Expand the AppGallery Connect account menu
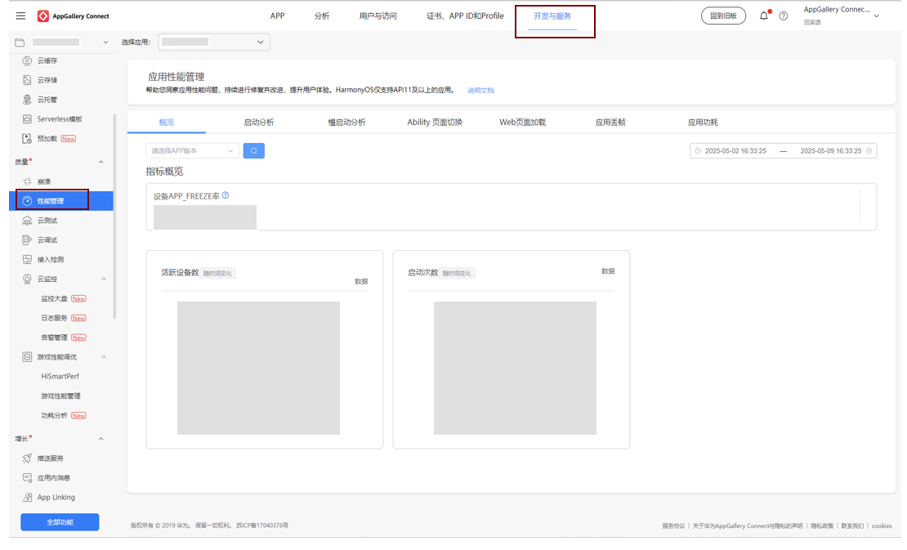Image resolution: width=907 pixels, height=550 pixels. click(876, 16)
